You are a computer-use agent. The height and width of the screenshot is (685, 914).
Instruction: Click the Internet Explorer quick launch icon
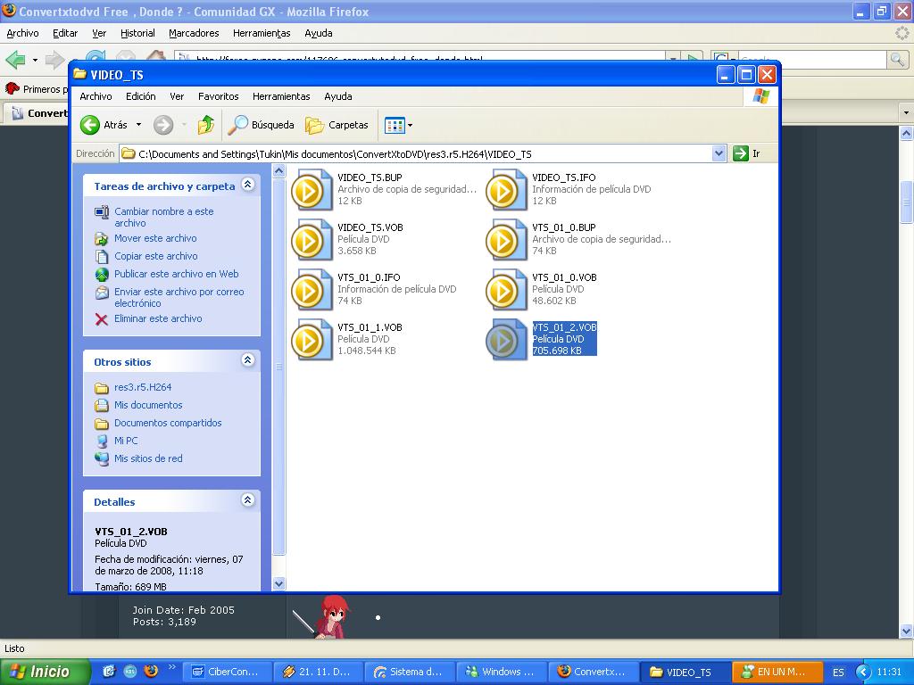(x=109, y=671)
